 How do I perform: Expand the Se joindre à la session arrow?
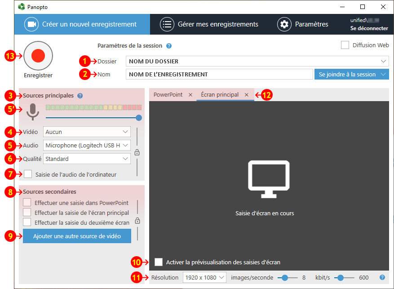pos(384,75)
